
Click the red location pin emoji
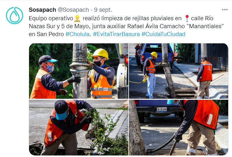[187, 18]
